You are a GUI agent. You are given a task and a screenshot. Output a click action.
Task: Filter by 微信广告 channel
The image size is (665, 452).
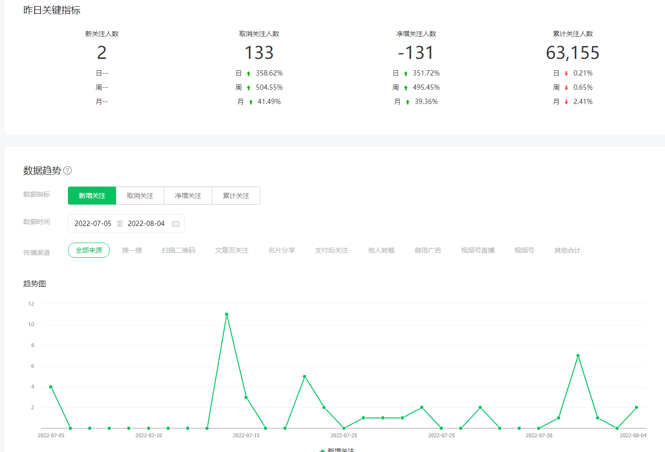click(x=428, y=250)
